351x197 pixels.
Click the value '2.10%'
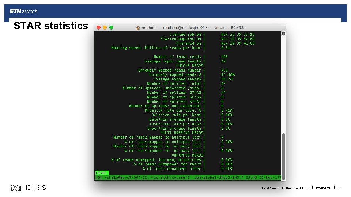pyautogui.click(x=227, y=142)
